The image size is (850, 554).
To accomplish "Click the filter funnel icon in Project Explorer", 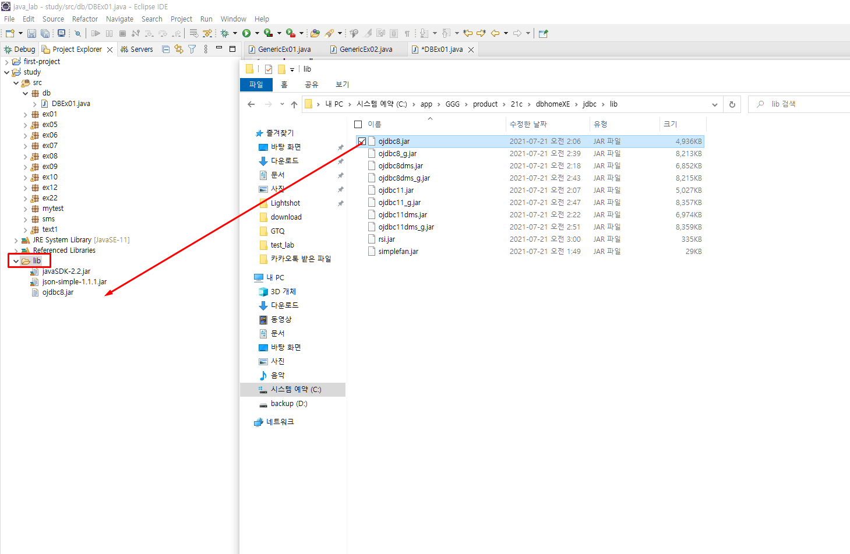I will point(192,50).
